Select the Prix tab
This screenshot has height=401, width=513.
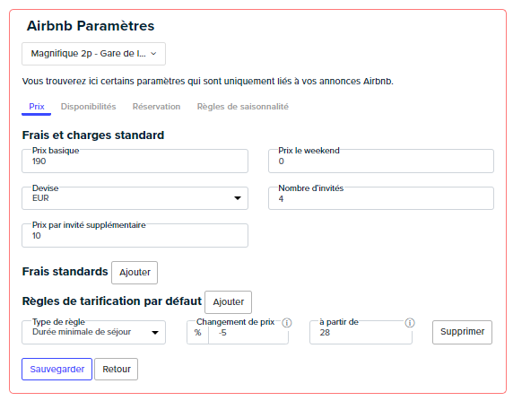point(37,107)
